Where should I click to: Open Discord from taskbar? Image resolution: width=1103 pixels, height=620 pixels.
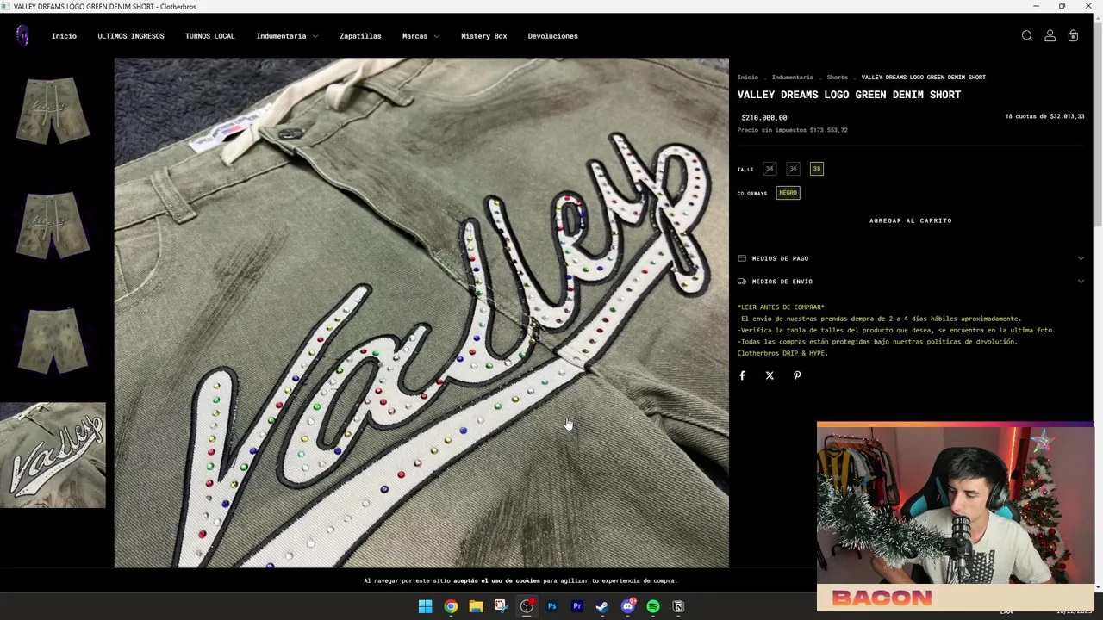click(x=627, y=606)
